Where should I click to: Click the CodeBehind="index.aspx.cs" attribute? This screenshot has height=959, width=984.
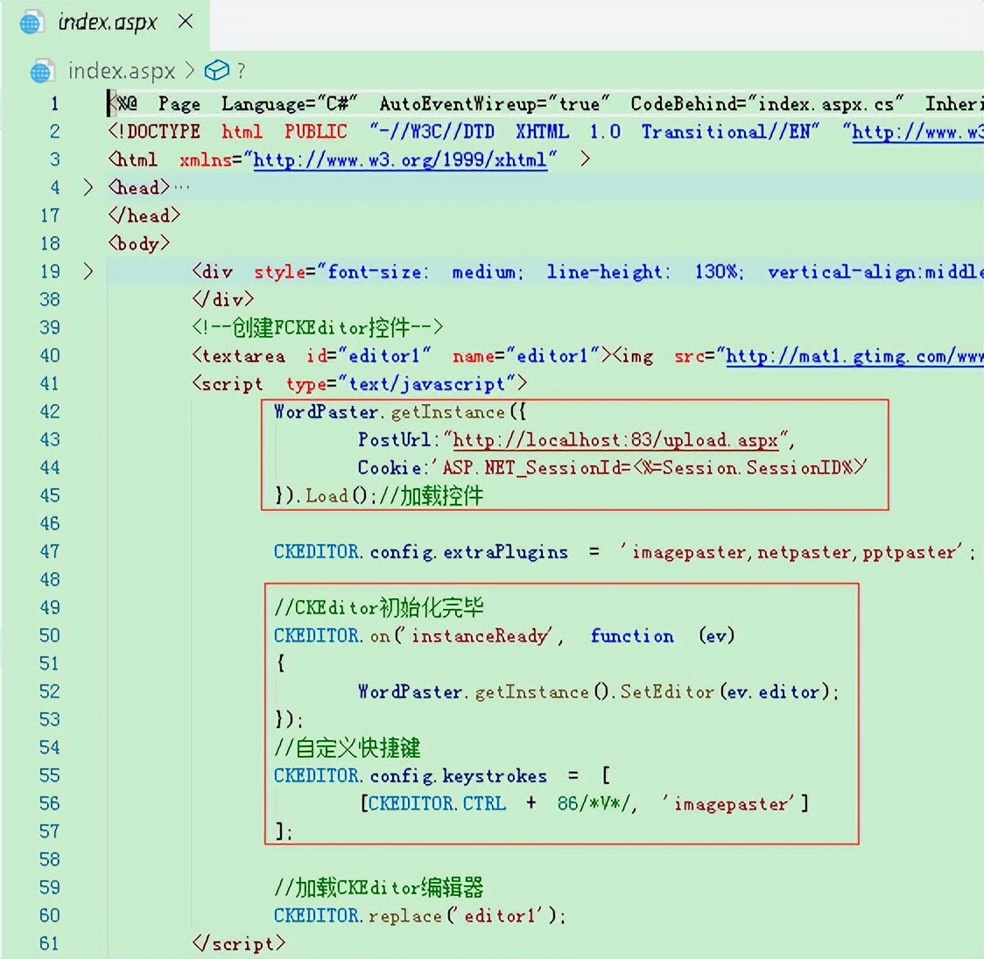coord(767,104)
